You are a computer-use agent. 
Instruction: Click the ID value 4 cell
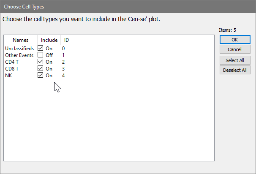coord(63,76)
